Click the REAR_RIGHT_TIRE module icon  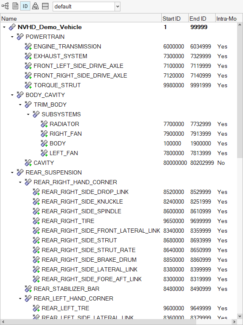click(36, 221)
